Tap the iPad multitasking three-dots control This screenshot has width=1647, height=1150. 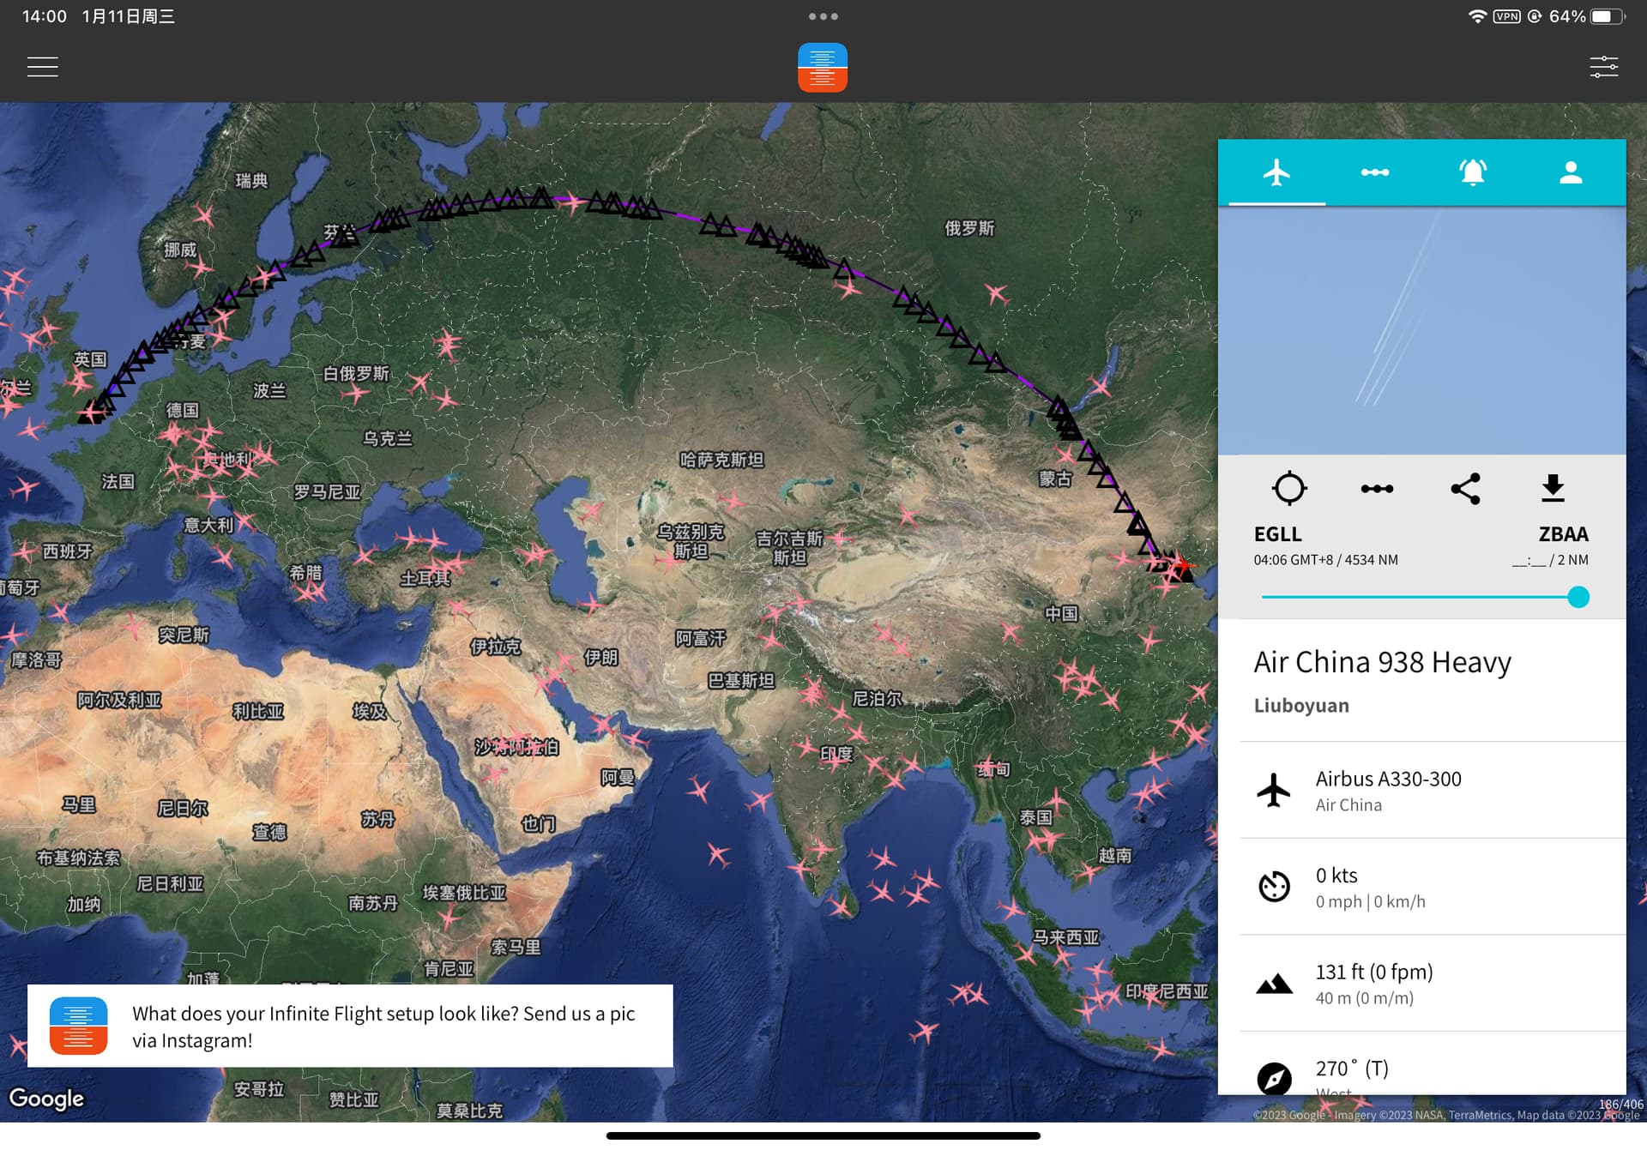pos(823,16)
